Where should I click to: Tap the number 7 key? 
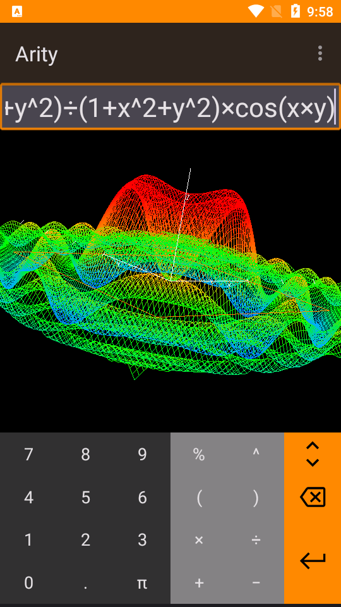tap(28, 454)
